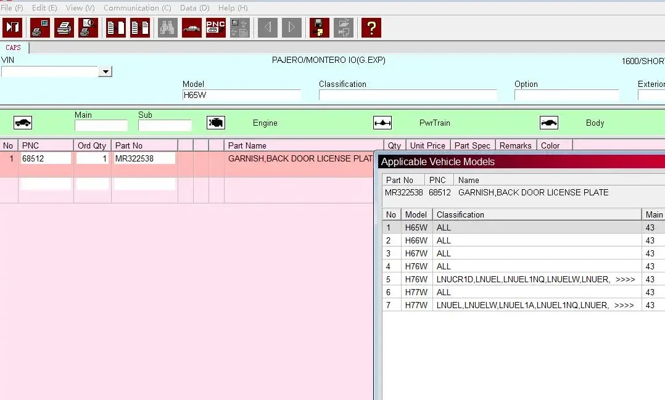
Task: Open the Communication (C) menu
Action: coord(138,7)
